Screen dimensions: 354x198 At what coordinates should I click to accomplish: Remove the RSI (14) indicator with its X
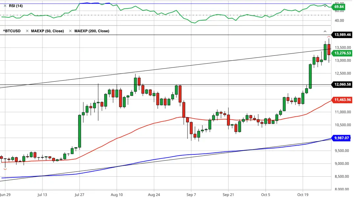[5, 6]
